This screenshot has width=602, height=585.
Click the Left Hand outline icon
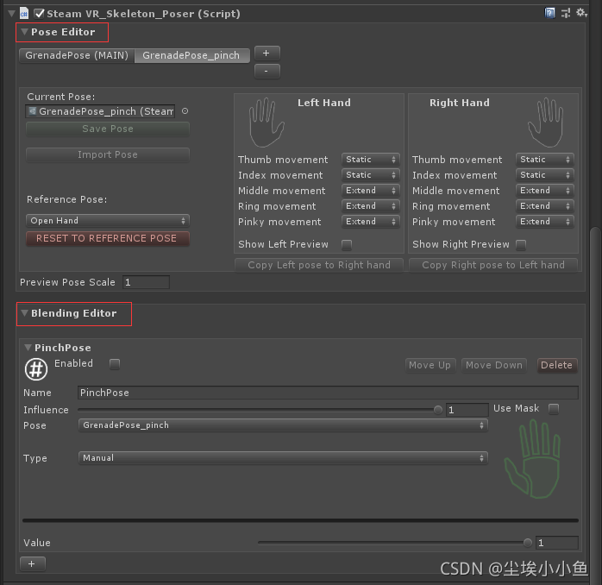click(266, 123)
